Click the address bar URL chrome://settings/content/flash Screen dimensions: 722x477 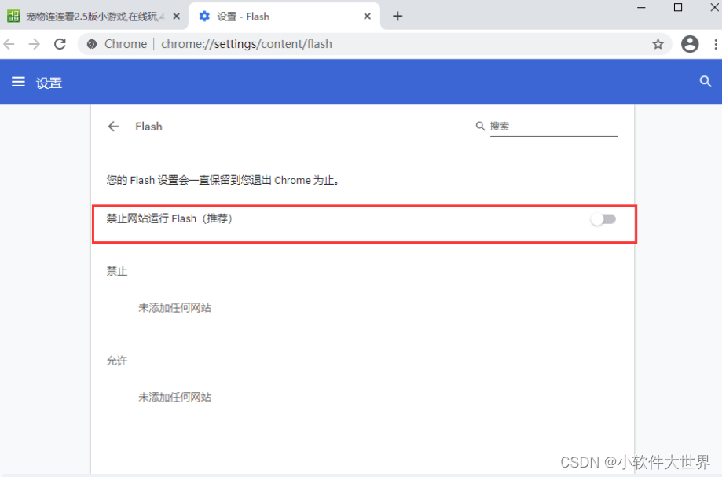(x=247, y=44)
